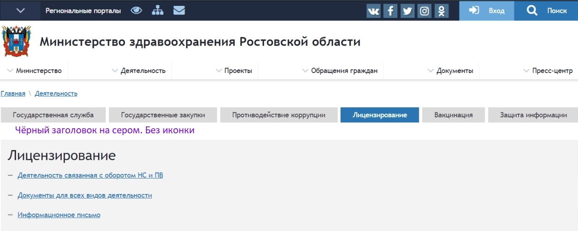Open the Информационное письмо link
578x231 pixels.
coord(59,215)
